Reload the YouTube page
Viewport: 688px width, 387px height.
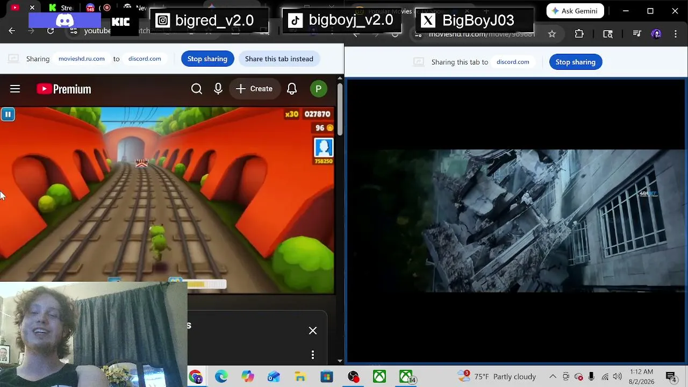51,31
